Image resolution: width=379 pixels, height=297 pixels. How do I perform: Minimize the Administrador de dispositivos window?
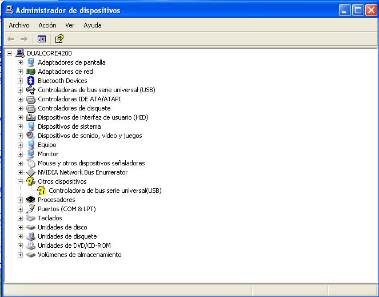(x=345, y=10)
